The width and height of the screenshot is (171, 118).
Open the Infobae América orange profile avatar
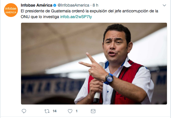11,10
